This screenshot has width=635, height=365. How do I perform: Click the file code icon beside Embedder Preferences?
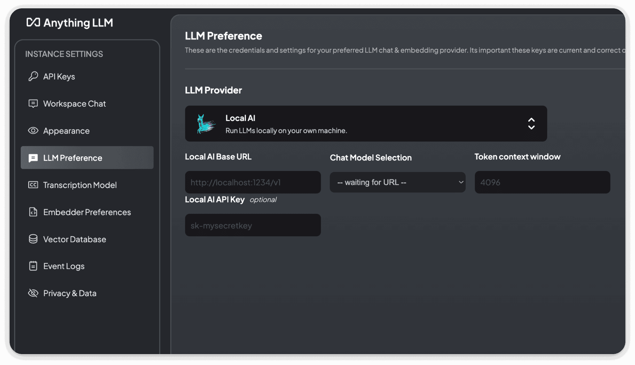point(33,212)
